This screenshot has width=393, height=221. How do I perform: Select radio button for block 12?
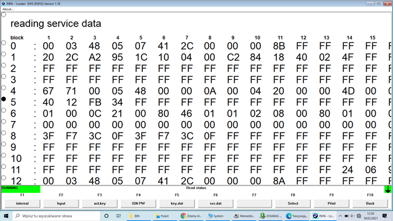click(4, 178)
